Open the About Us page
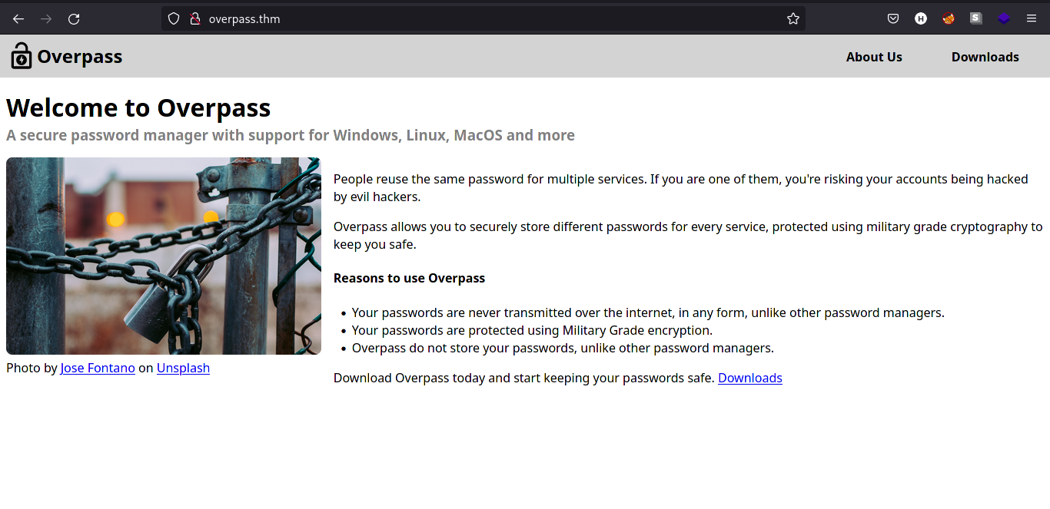This screenshot has width=1050, height=509. [x=874, y=56]
